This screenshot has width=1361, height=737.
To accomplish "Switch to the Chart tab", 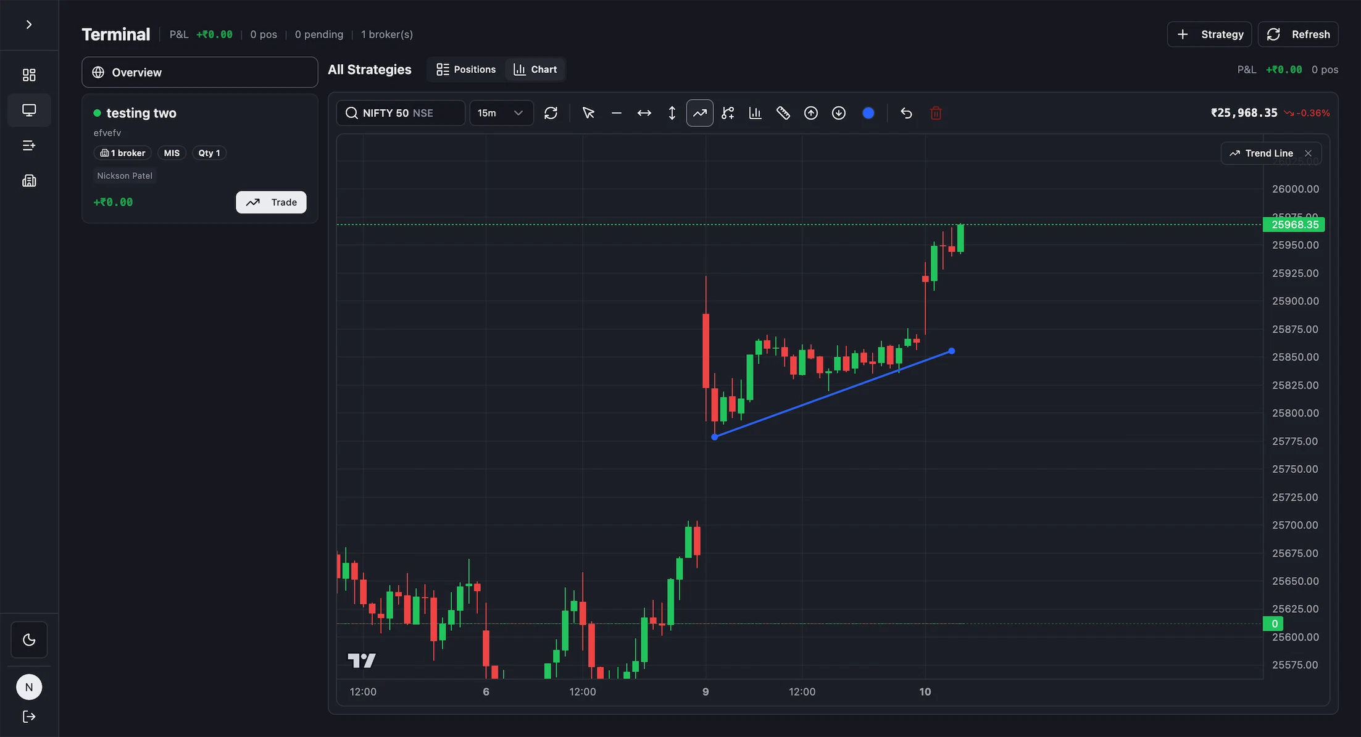I will [x=535, y=69].
